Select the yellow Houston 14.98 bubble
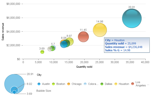152x97 pixels. tap(100, 30)
